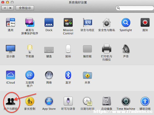
Task: Close the 系统偏好设置 window with red button
Action: click(3, 2)
